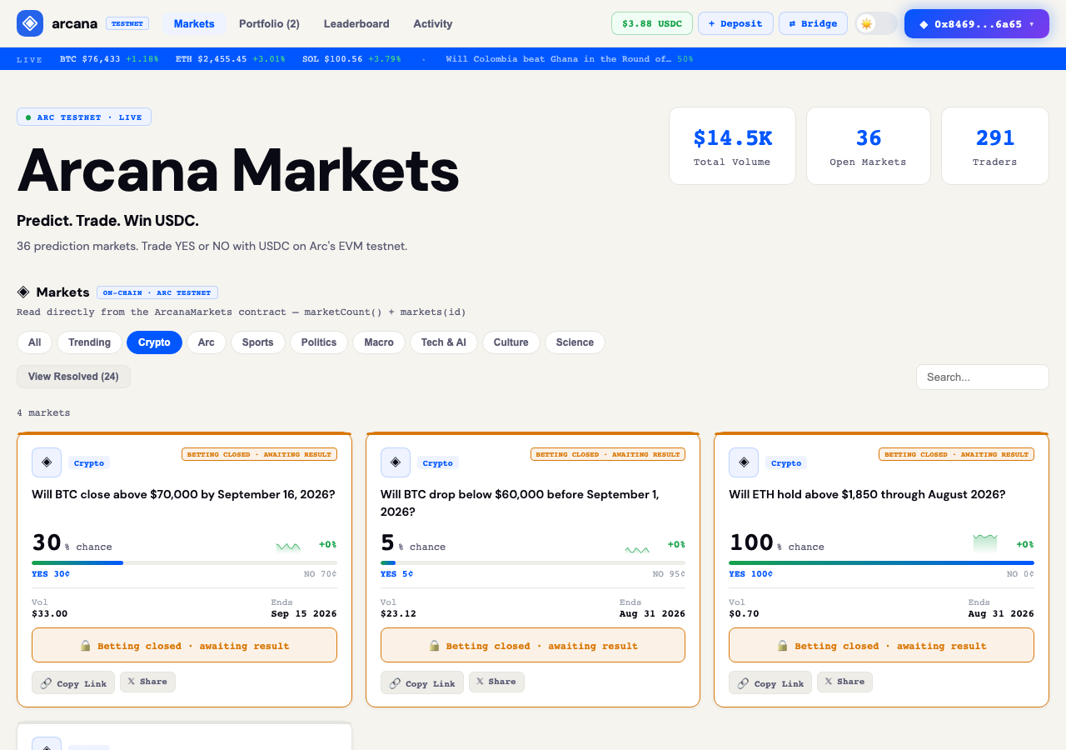The width and height of the screenshot is (1066, 750).
Task: Click the + Deposit button
Action: [735, 23]
